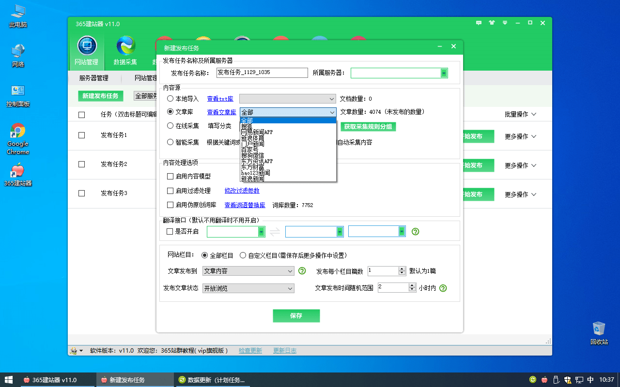Click the 保存 button
The height and width of the screenshot is (387, 620).
(296, 316)
